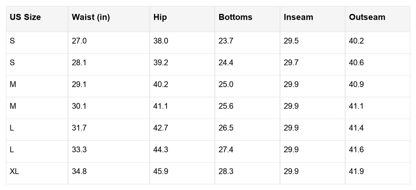Click the inseam value 29.5
This screenshot has height=190, width=416.
coord(291,41)
